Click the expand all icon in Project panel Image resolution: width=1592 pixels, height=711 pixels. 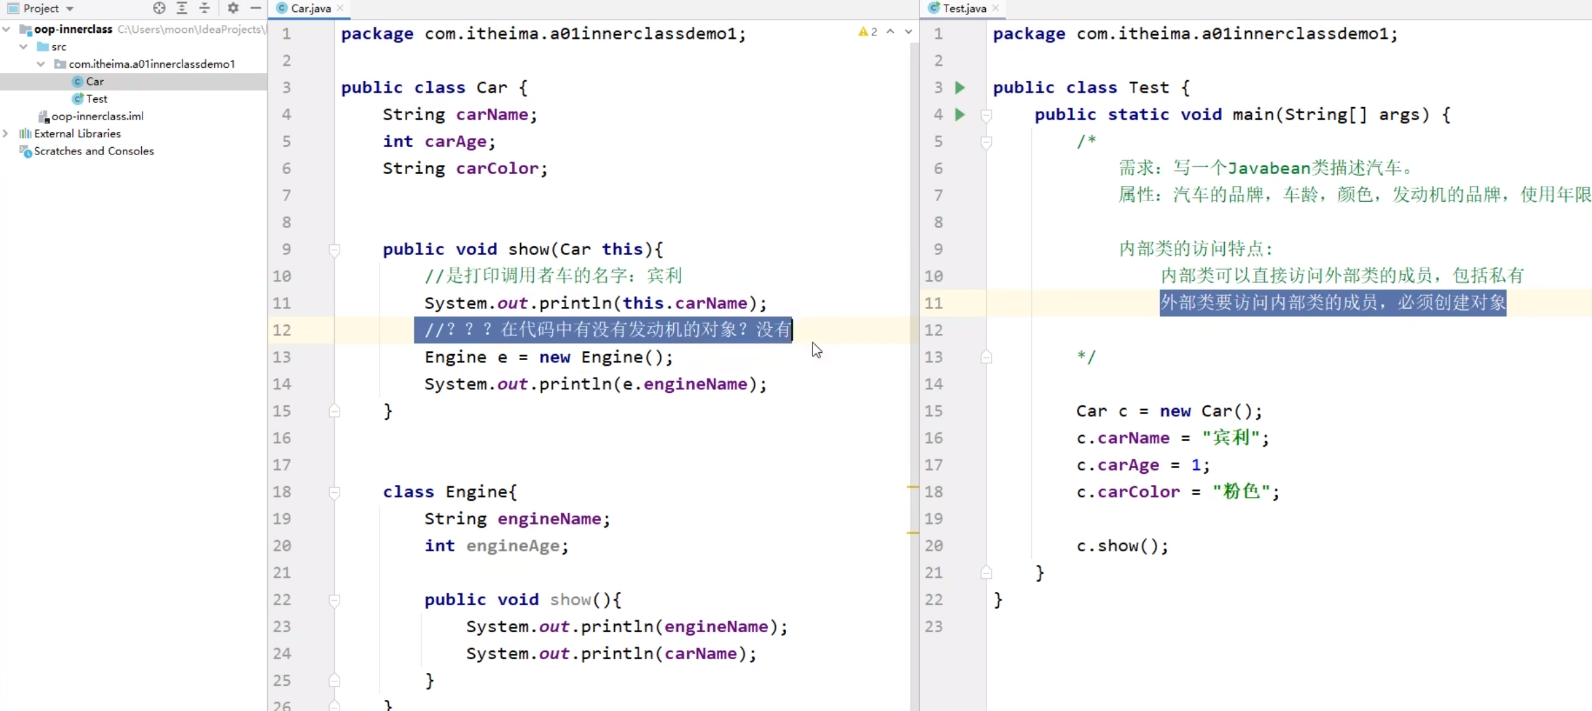click(x=182, y=8)
